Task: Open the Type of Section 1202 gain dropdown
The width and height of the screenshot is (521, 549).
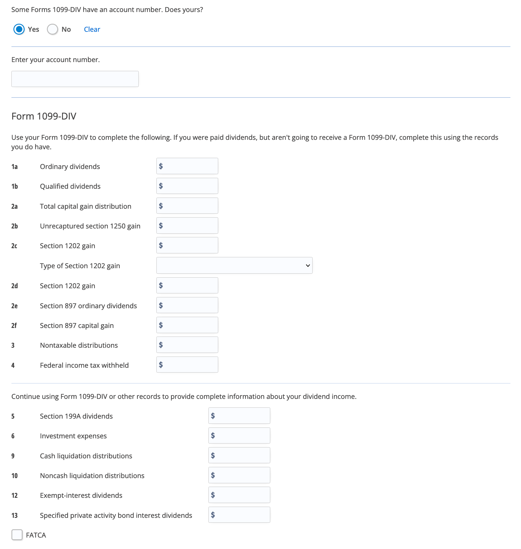Action: click(234, 265)
